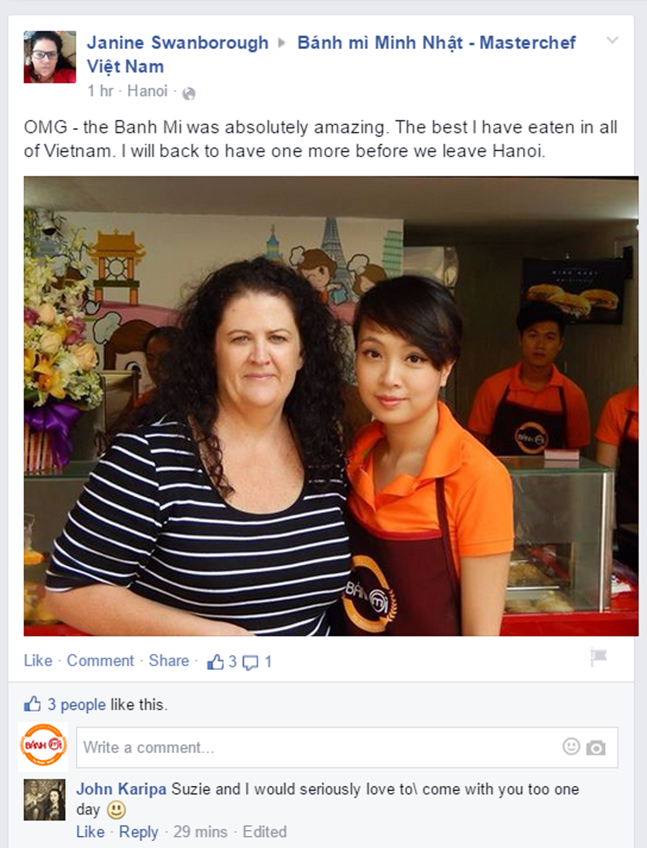The width and height of the screenshot is (647, 848).
Task: Open the posted photo of two women
Action: 331,406
